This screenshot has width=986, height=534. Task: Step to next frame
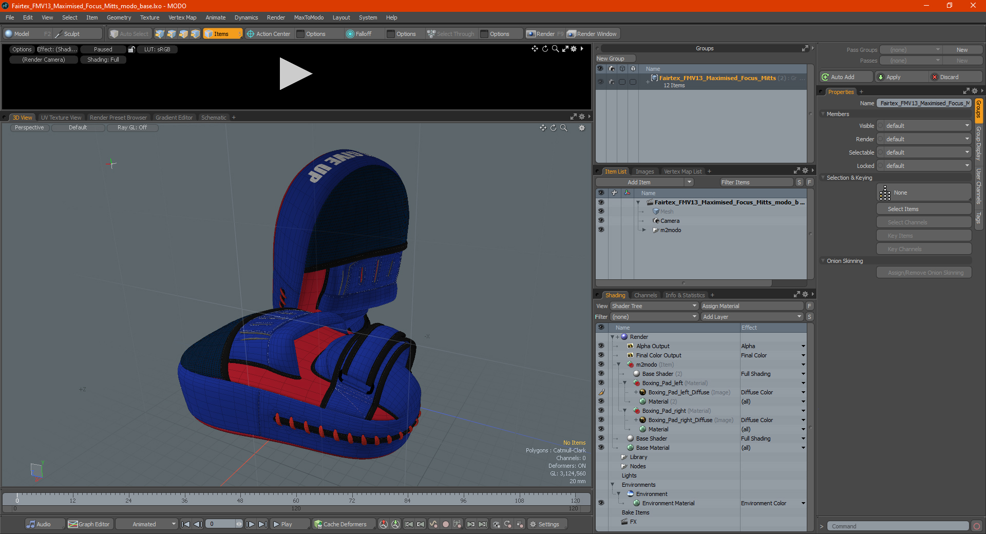(x=250, y=524)
